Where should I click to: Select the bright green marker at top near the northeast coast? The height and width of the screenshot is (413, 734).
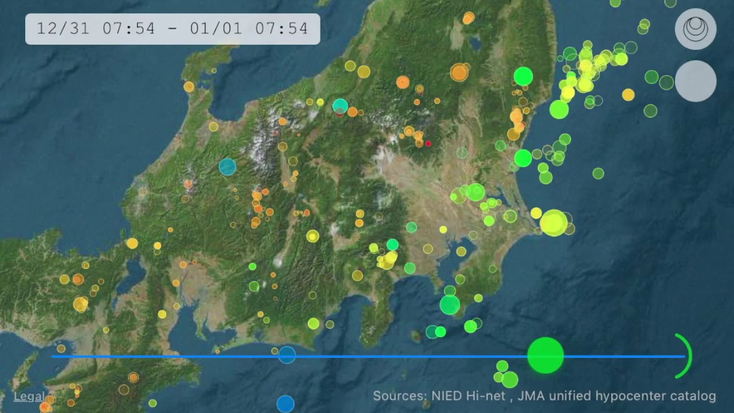523,76
